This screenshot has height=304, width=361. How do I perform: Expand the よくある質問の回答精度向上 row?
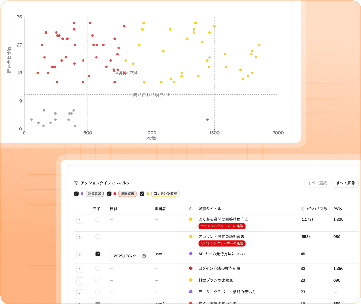click(x=80, y=220)
